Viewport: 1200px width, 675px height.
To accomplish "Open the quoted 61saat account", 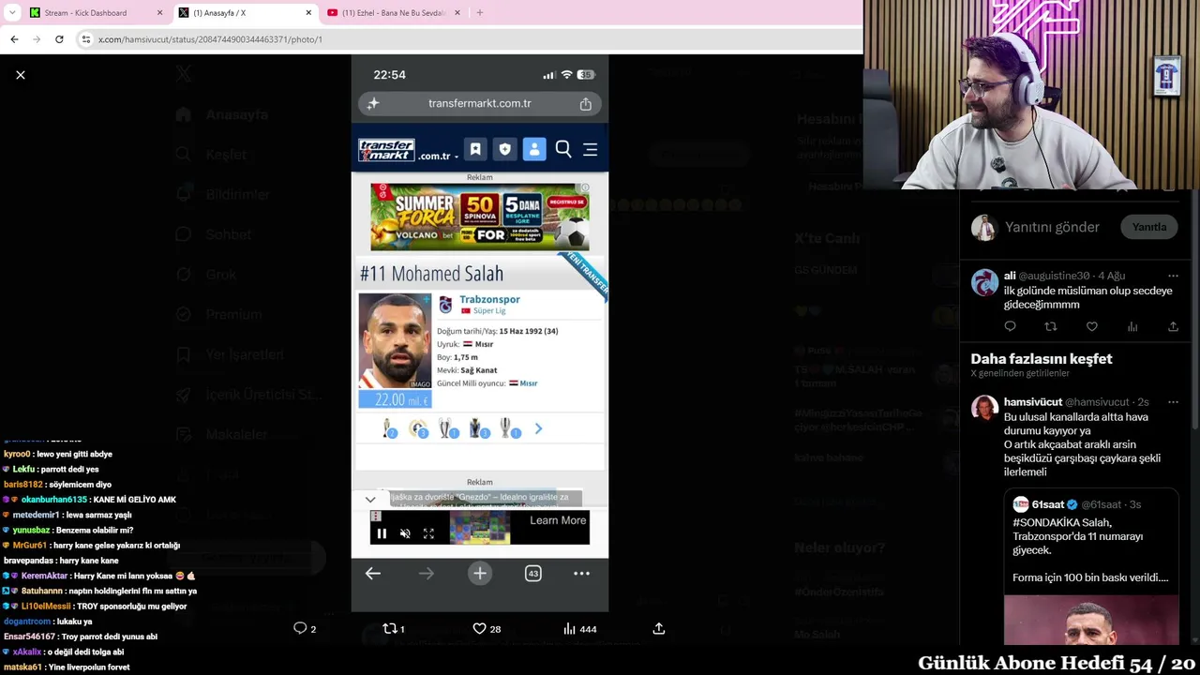I will tap(1048, 504).
